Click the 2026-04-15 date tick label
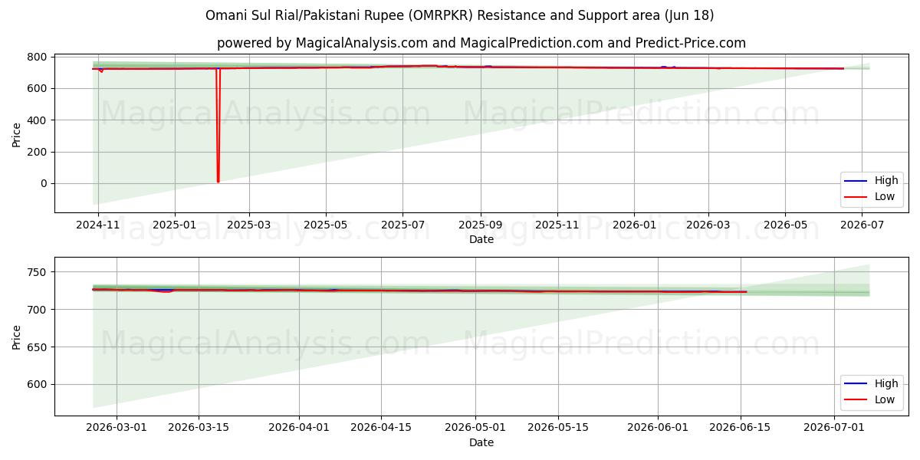This screenshot has height=460, width=920. coord(381,428)
